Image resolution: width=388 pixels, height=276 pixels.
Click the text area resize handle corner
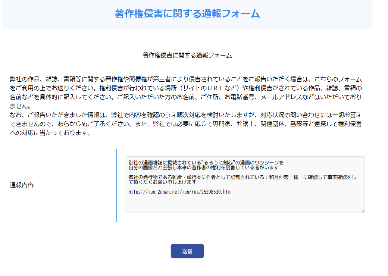point(362,210)
